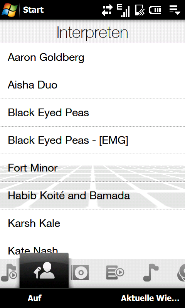Switch to All Songs music note tab
The image size is (185, 308).
151,273
